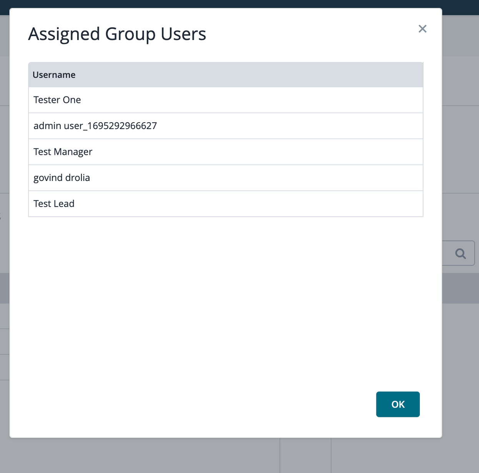This screenshot has width=479, height=473.
Task: Click the last username listed
Action: click(x=54, y=204)
